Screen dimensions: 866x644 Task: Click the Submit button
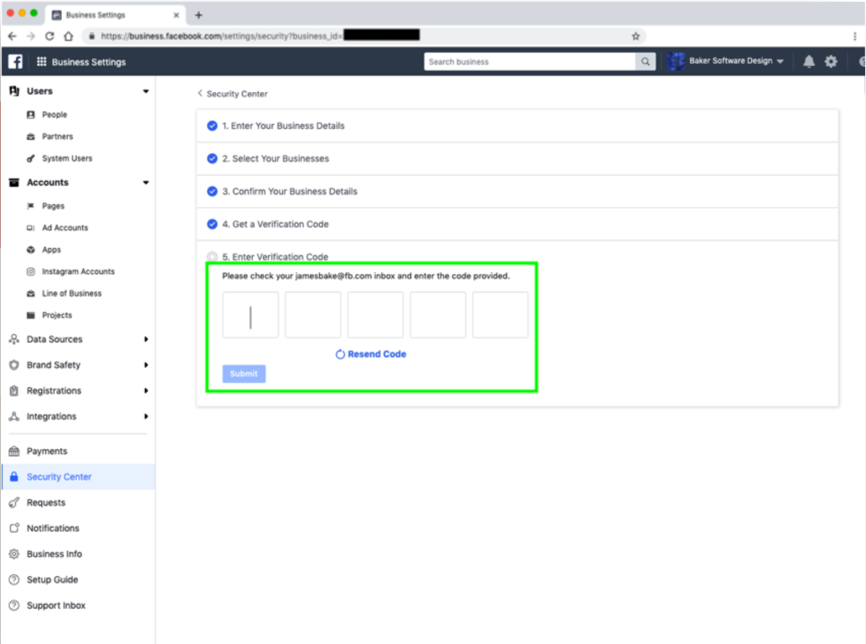pos(244,374)
